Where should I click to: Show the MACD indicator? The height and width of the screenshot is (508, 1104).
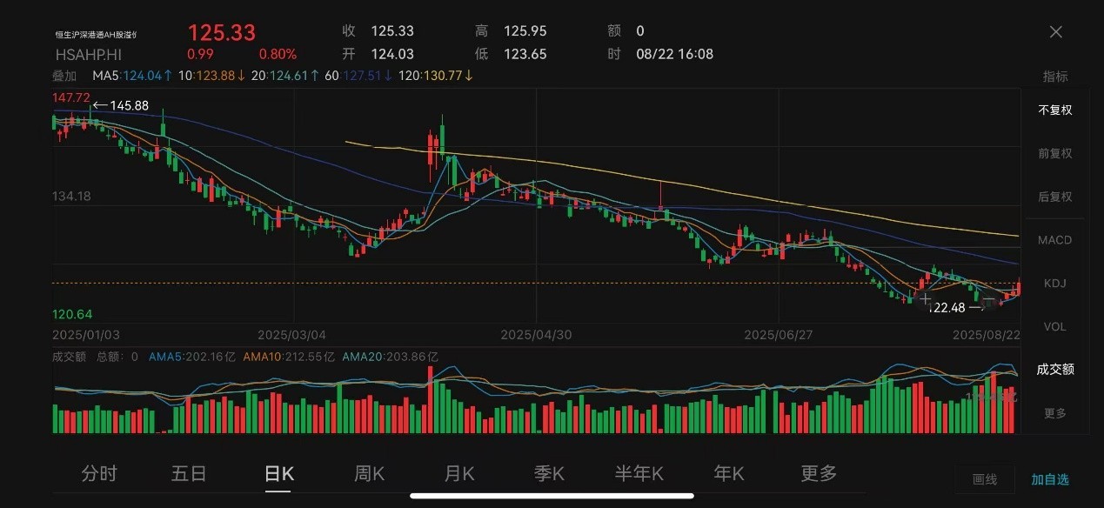(1054, 240)
